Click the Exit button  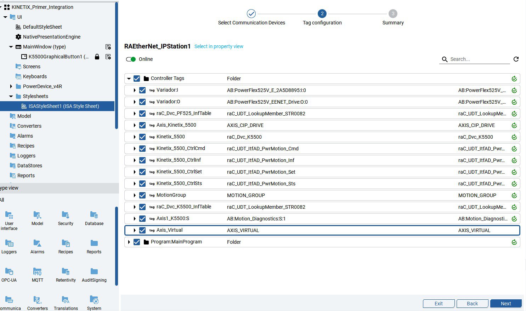coord(439,304)
